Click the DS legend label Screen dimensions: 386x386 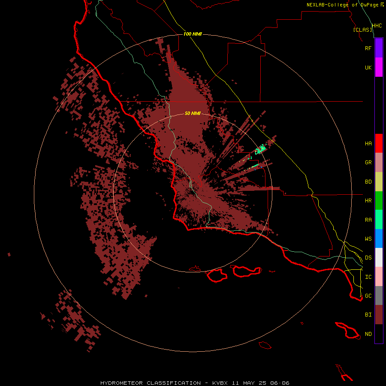[x=368, y=257]
